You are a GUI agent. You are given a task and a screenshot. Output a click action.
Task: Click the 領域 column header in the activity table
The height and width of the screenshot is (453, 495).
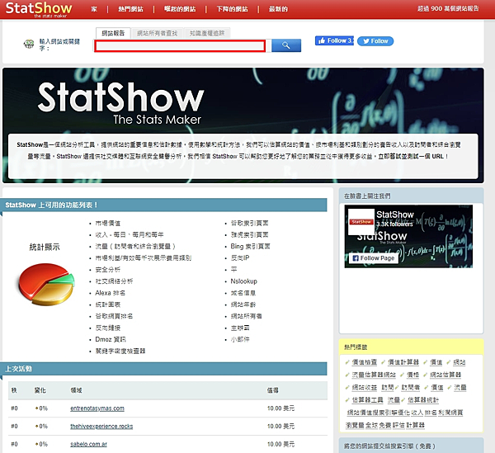[x=76, y=390]
